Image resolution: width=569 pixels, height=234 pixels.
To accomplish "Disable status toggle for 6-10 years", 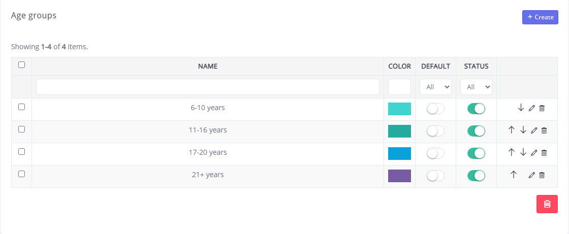I will coord(476,109).
